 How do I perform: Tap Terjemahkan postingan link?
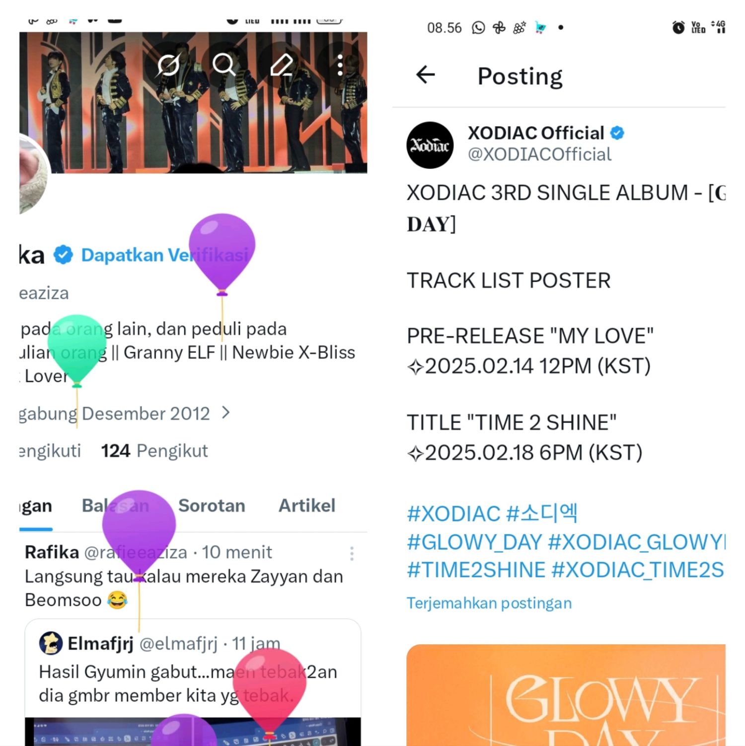[x=489, y=603]
